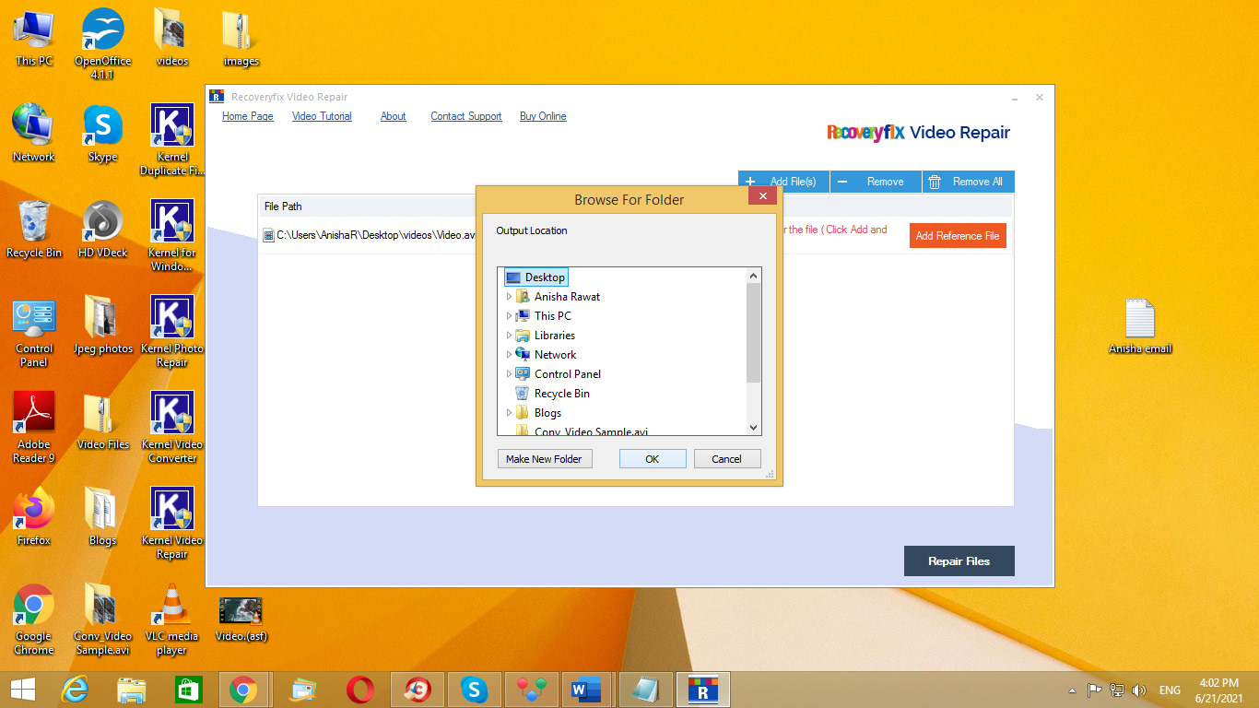The height and width of the screenshot is (708, 1259).
Task: Select the Anisha email desktop file
Action: click(x=1140, y=326)
